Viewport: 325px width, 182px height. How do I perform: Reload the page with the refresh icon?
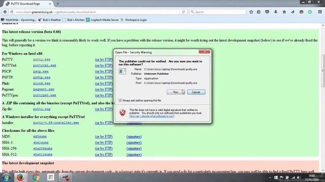tap(183, 12)
